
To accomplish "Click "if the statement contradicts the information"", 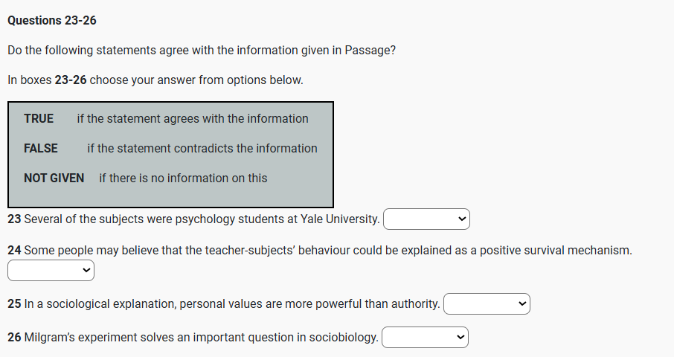I will click(202, 148).
